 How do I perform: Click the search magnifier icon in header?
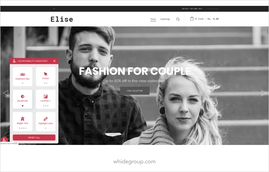coord(178,19)
